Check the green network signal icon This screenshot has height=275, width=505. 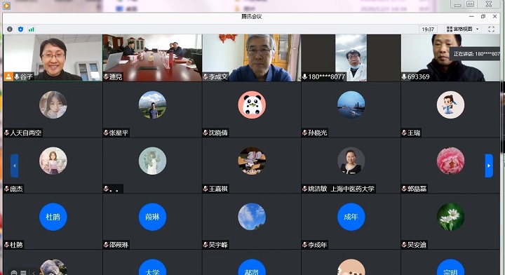32,29
